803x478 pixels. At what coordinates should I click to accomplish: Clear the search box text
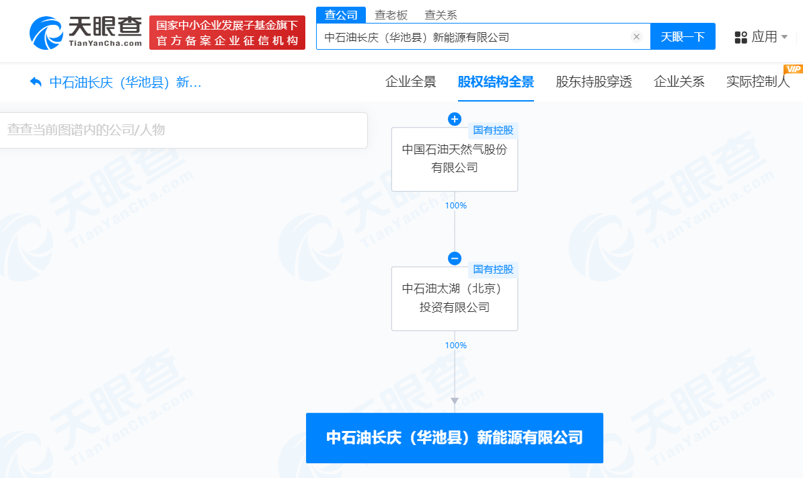pyautogui.click(x=636, y=37)
